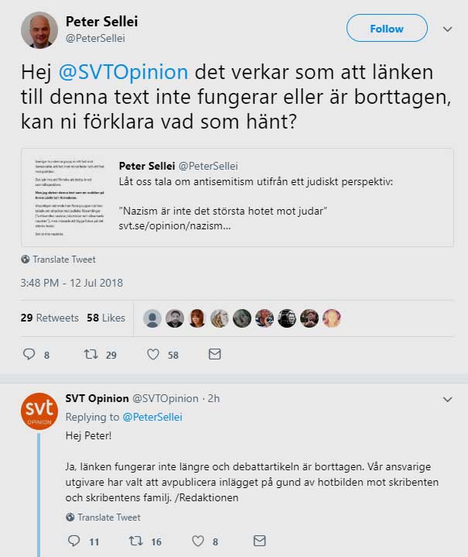This screenshot has height=557, width=468.
Task: View the 29 Retweets list
Action: [x=50, y=318]
